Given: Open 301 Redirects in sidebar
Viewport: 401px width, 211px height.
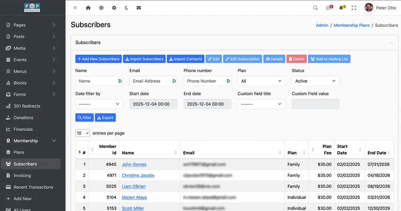Looking at the screenshot, I should 30,106.
